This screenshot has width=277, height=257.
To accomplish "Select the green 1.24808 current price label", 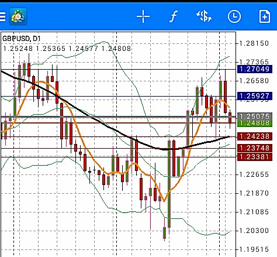I will tap(255, 124).
